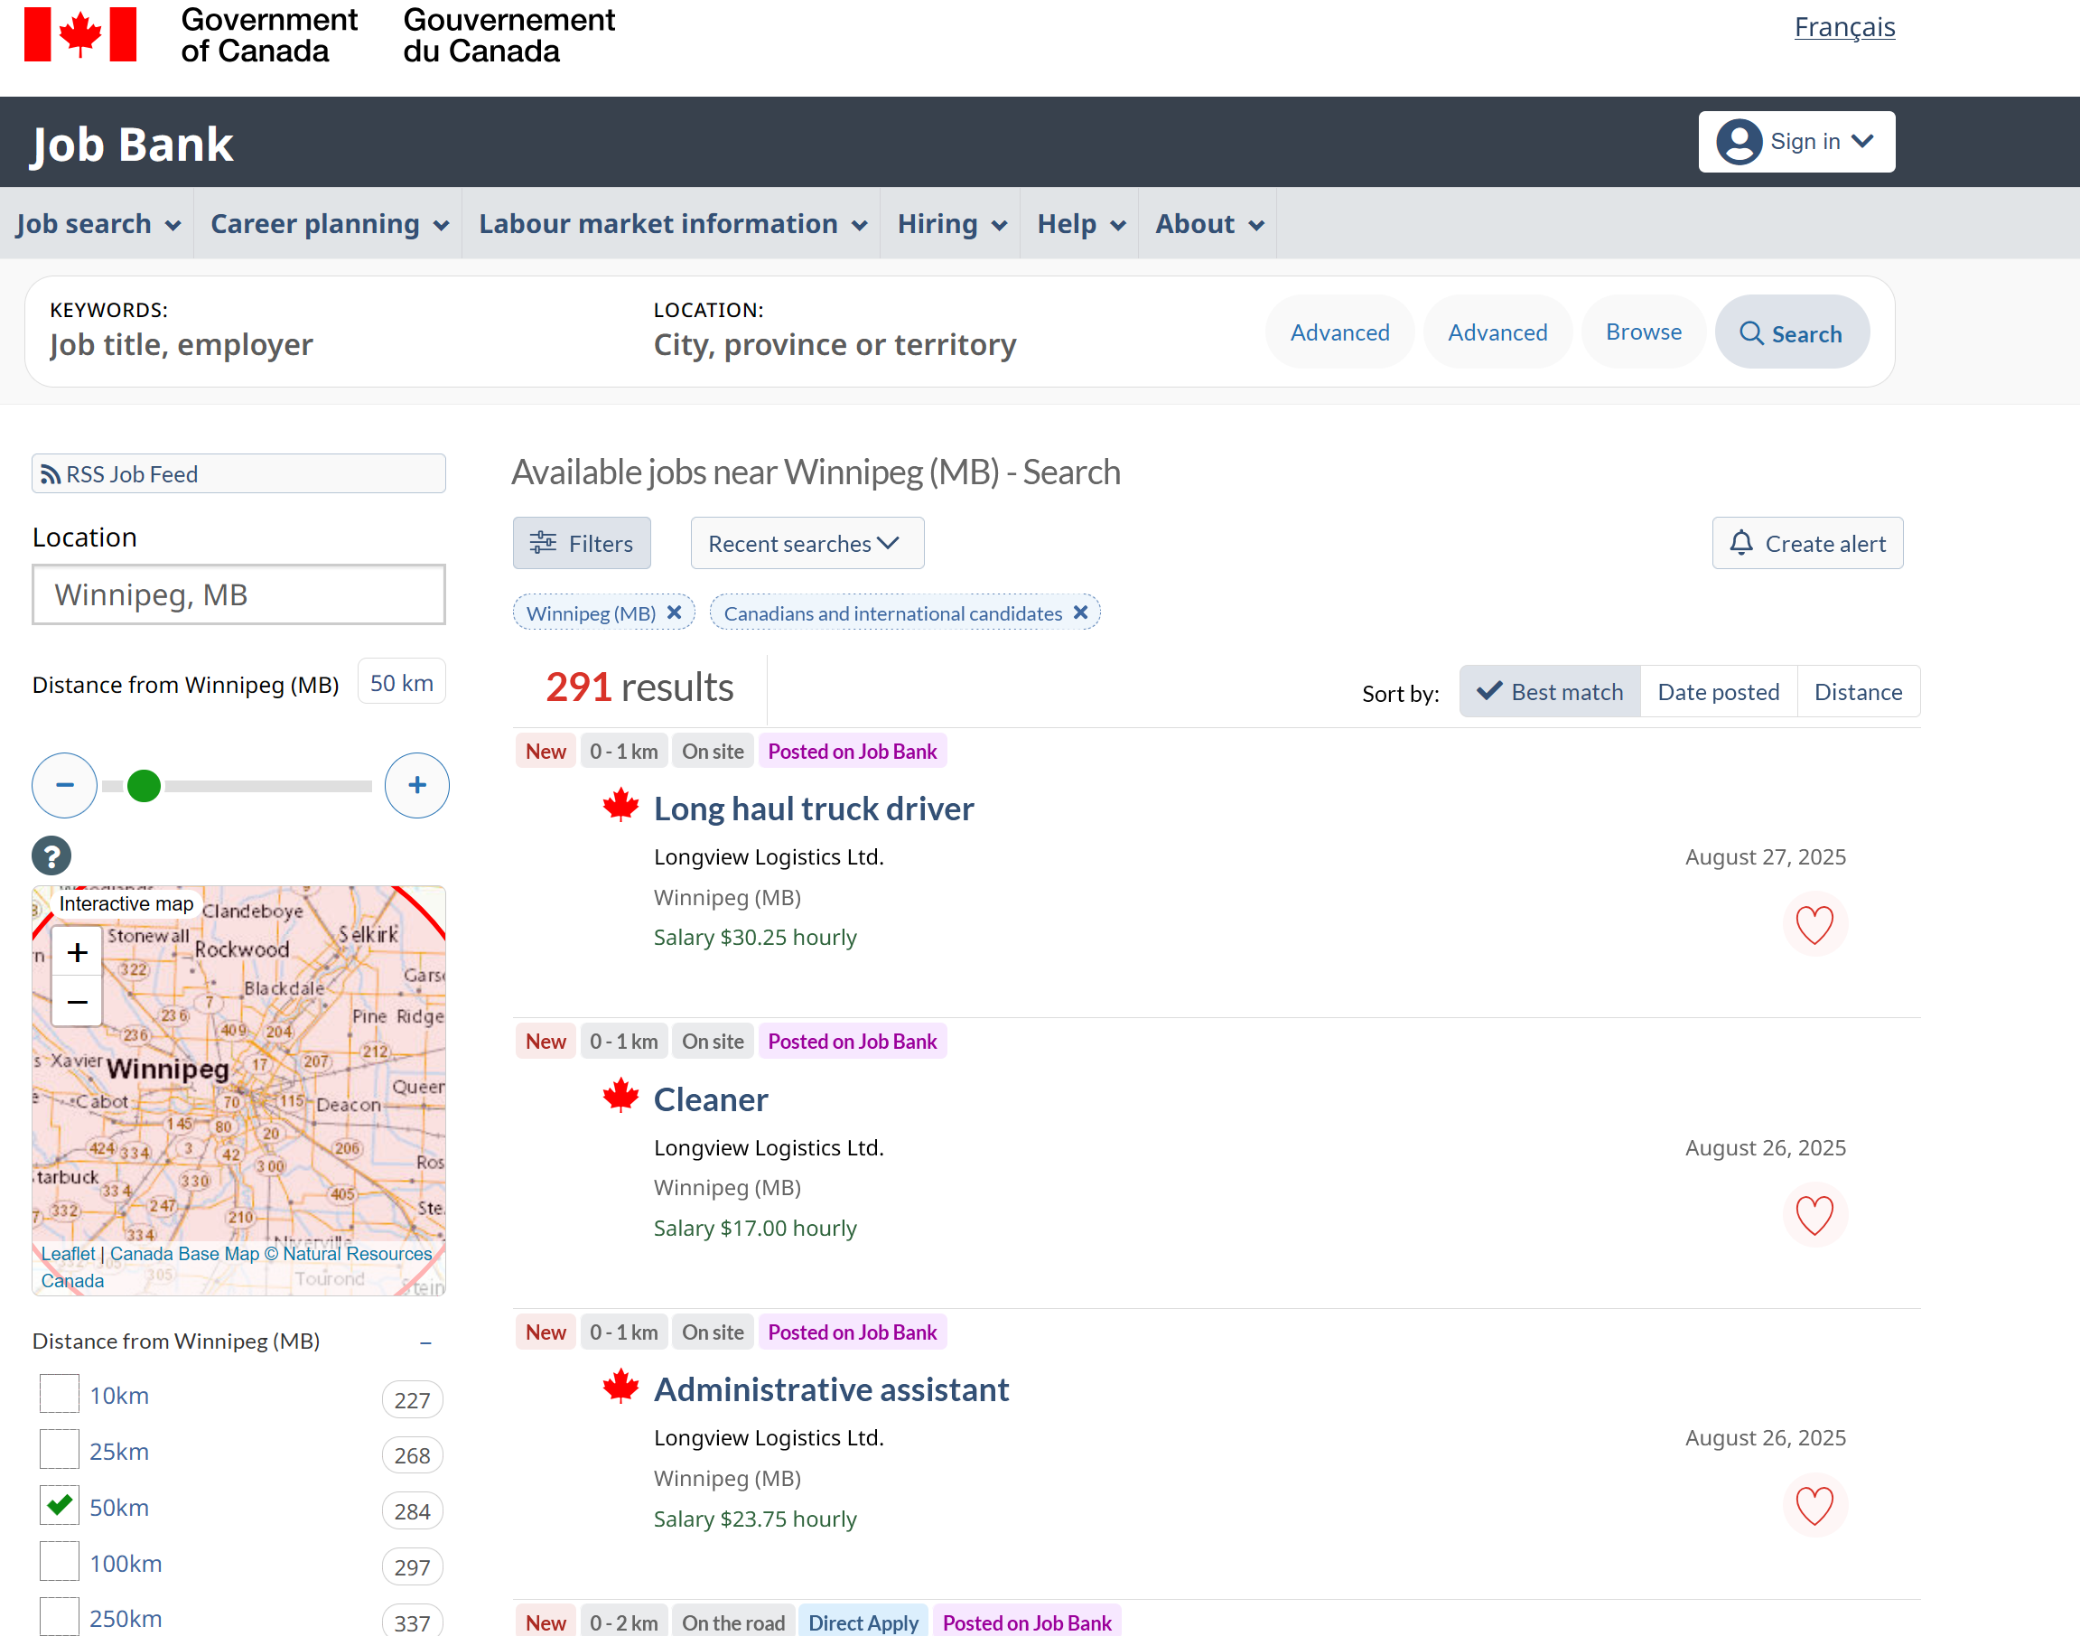The height and width of the screenshot is (1636, 2080).
Task: Favourite the Cleaner job posting heart icon
Action: 1813,1216
